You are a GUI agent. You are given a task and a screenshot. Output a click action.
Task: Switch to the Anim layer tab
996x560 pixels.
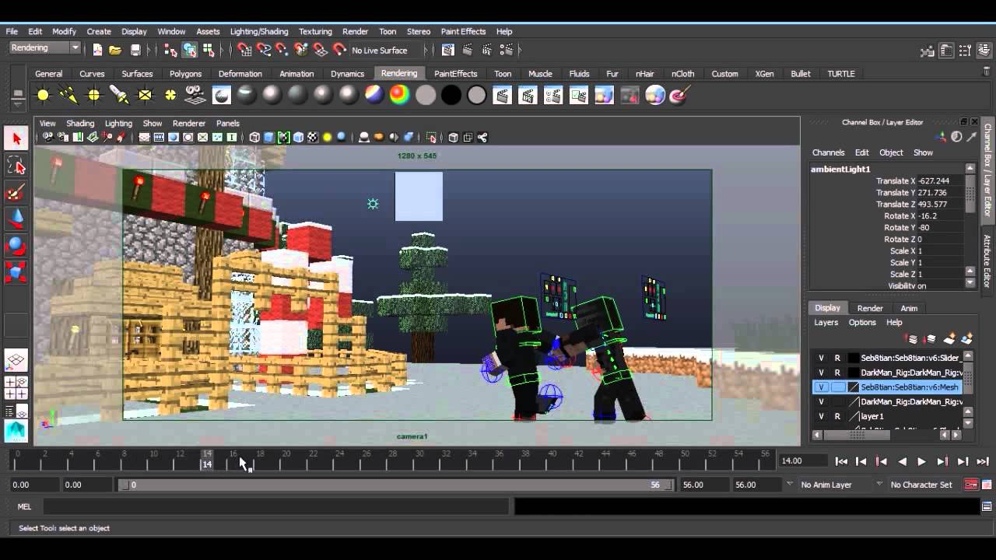click(x=909, y=308)
